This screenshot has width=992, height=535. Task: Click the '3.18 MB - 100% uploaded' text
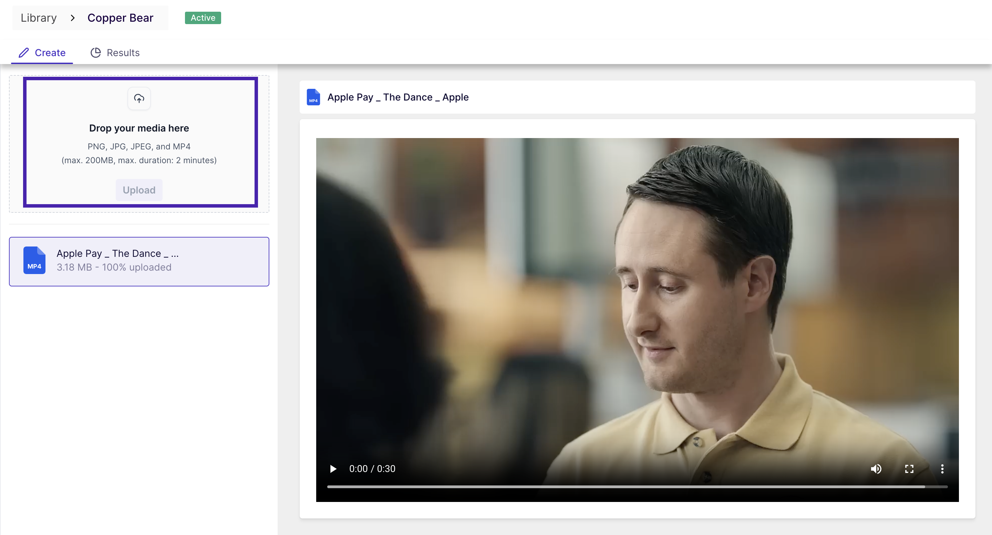coord(114,267)
